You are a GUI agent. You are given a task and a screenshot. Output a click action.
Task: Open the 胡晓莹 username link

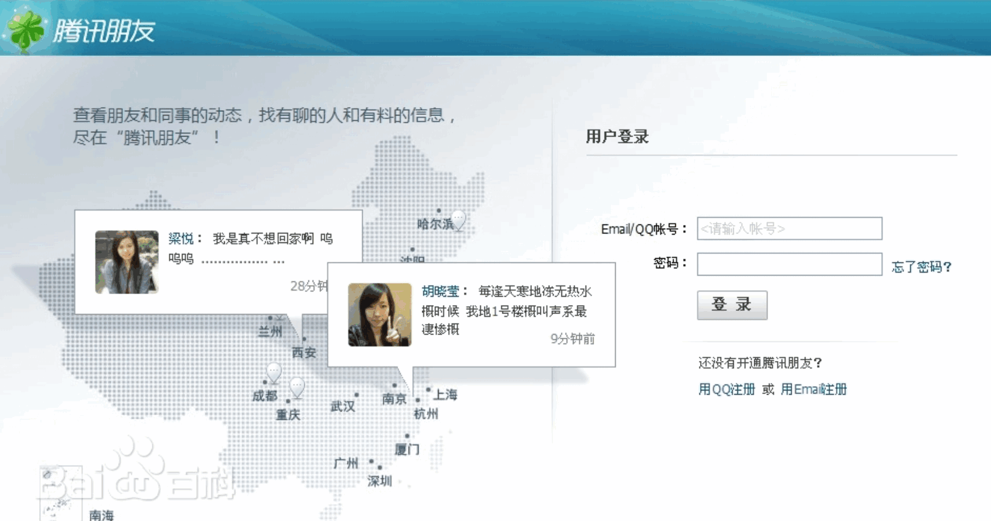point(440,292)
